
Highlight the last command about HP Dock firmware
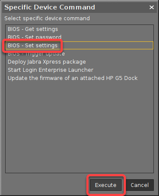click(79, 78)
